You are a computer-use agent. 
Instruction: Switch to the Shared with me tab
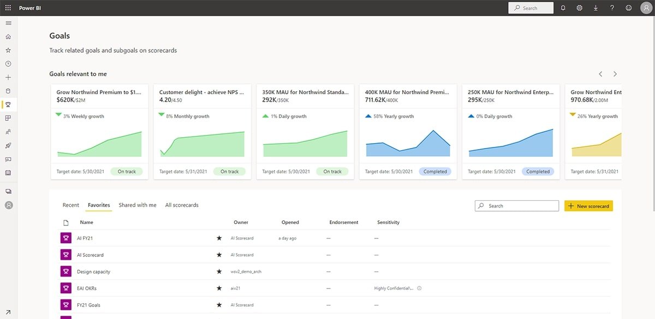[x=137, y=205]
